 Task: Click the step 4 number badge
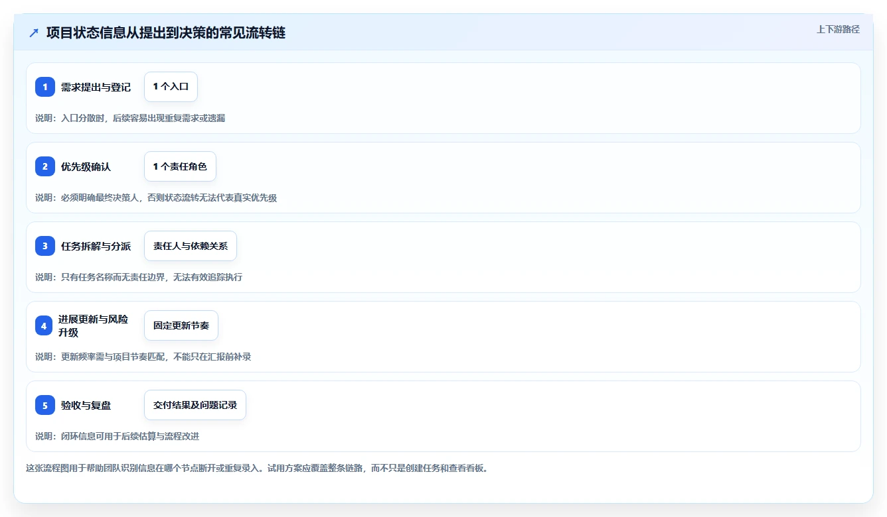(44, 325)
